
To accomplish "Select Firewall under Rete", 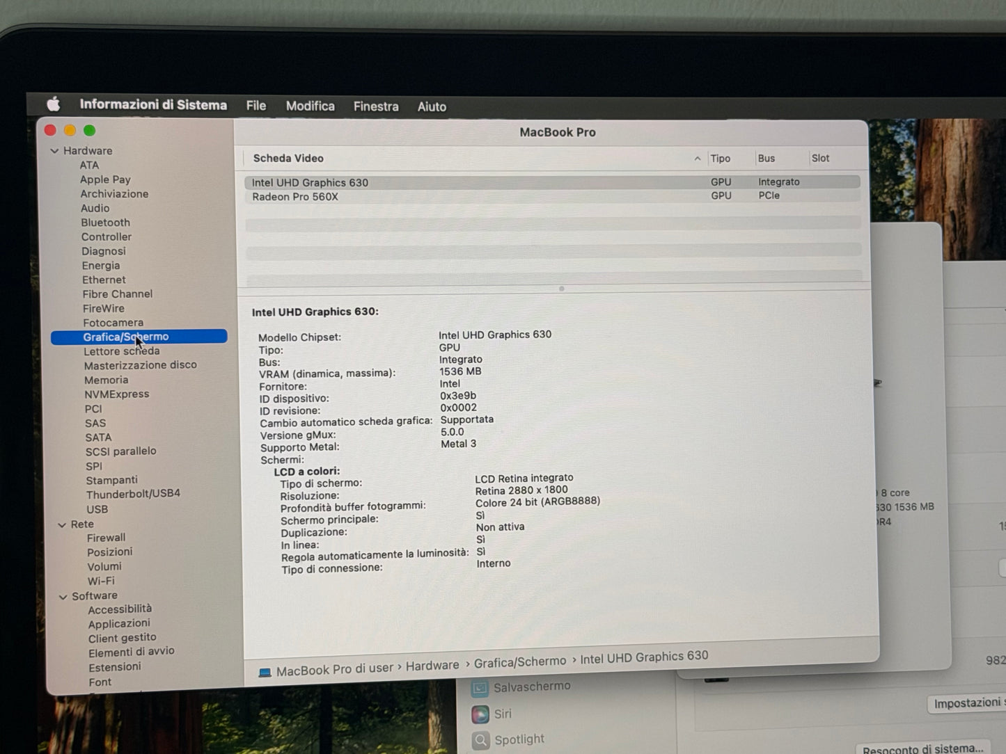I will (106, 538).
